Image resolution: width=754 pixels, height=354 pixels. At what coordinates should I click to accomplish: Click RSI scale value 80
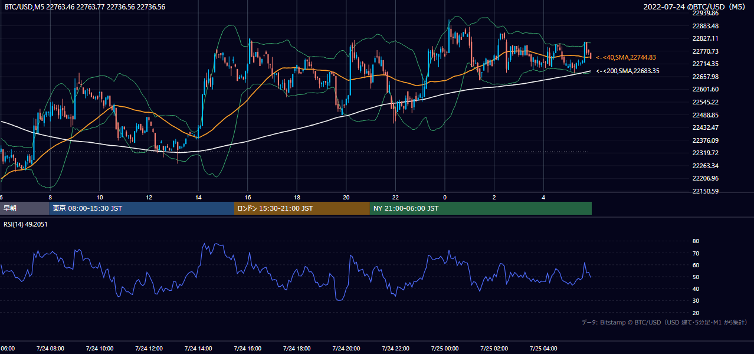point(696,241)
